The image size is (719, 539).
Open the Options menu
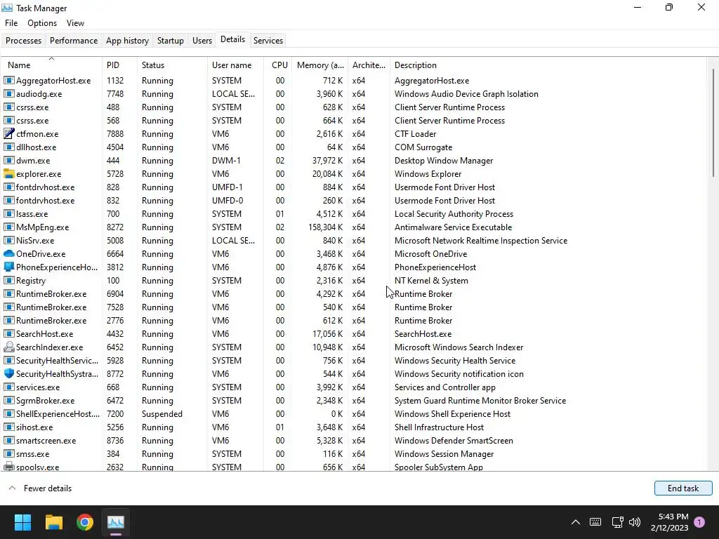(x=42, y=23)
